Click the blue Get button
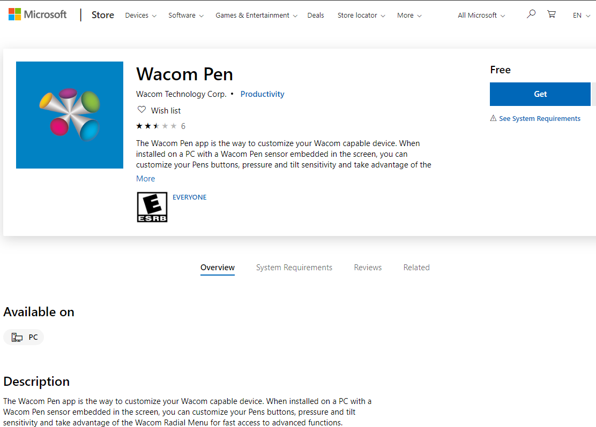The height and width of the screenshot is (427, 596). (540, 94)
